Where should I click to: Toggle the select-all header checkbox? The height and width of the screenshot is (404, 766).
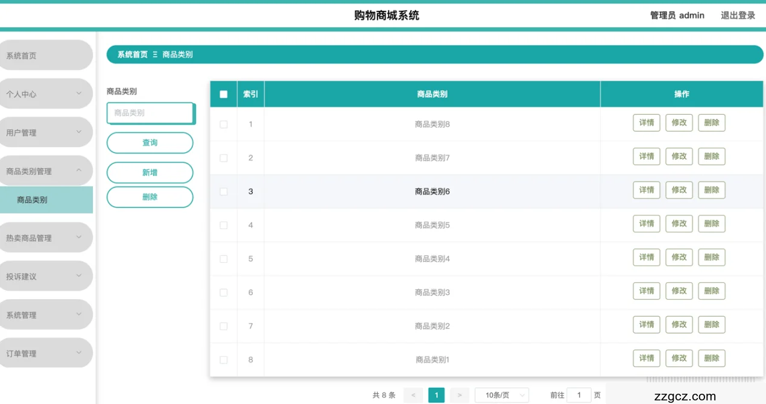[224, 94]
